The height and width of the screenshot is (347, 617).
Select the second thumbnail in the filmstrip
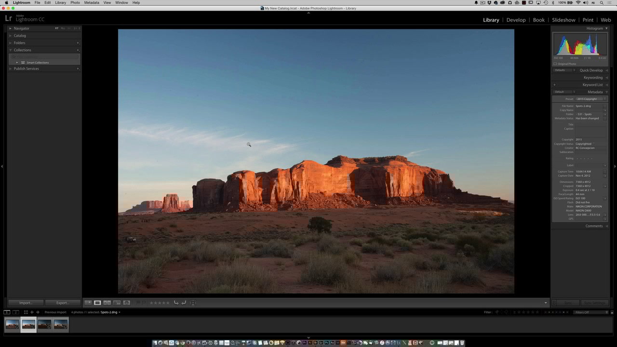click(28, 324)
